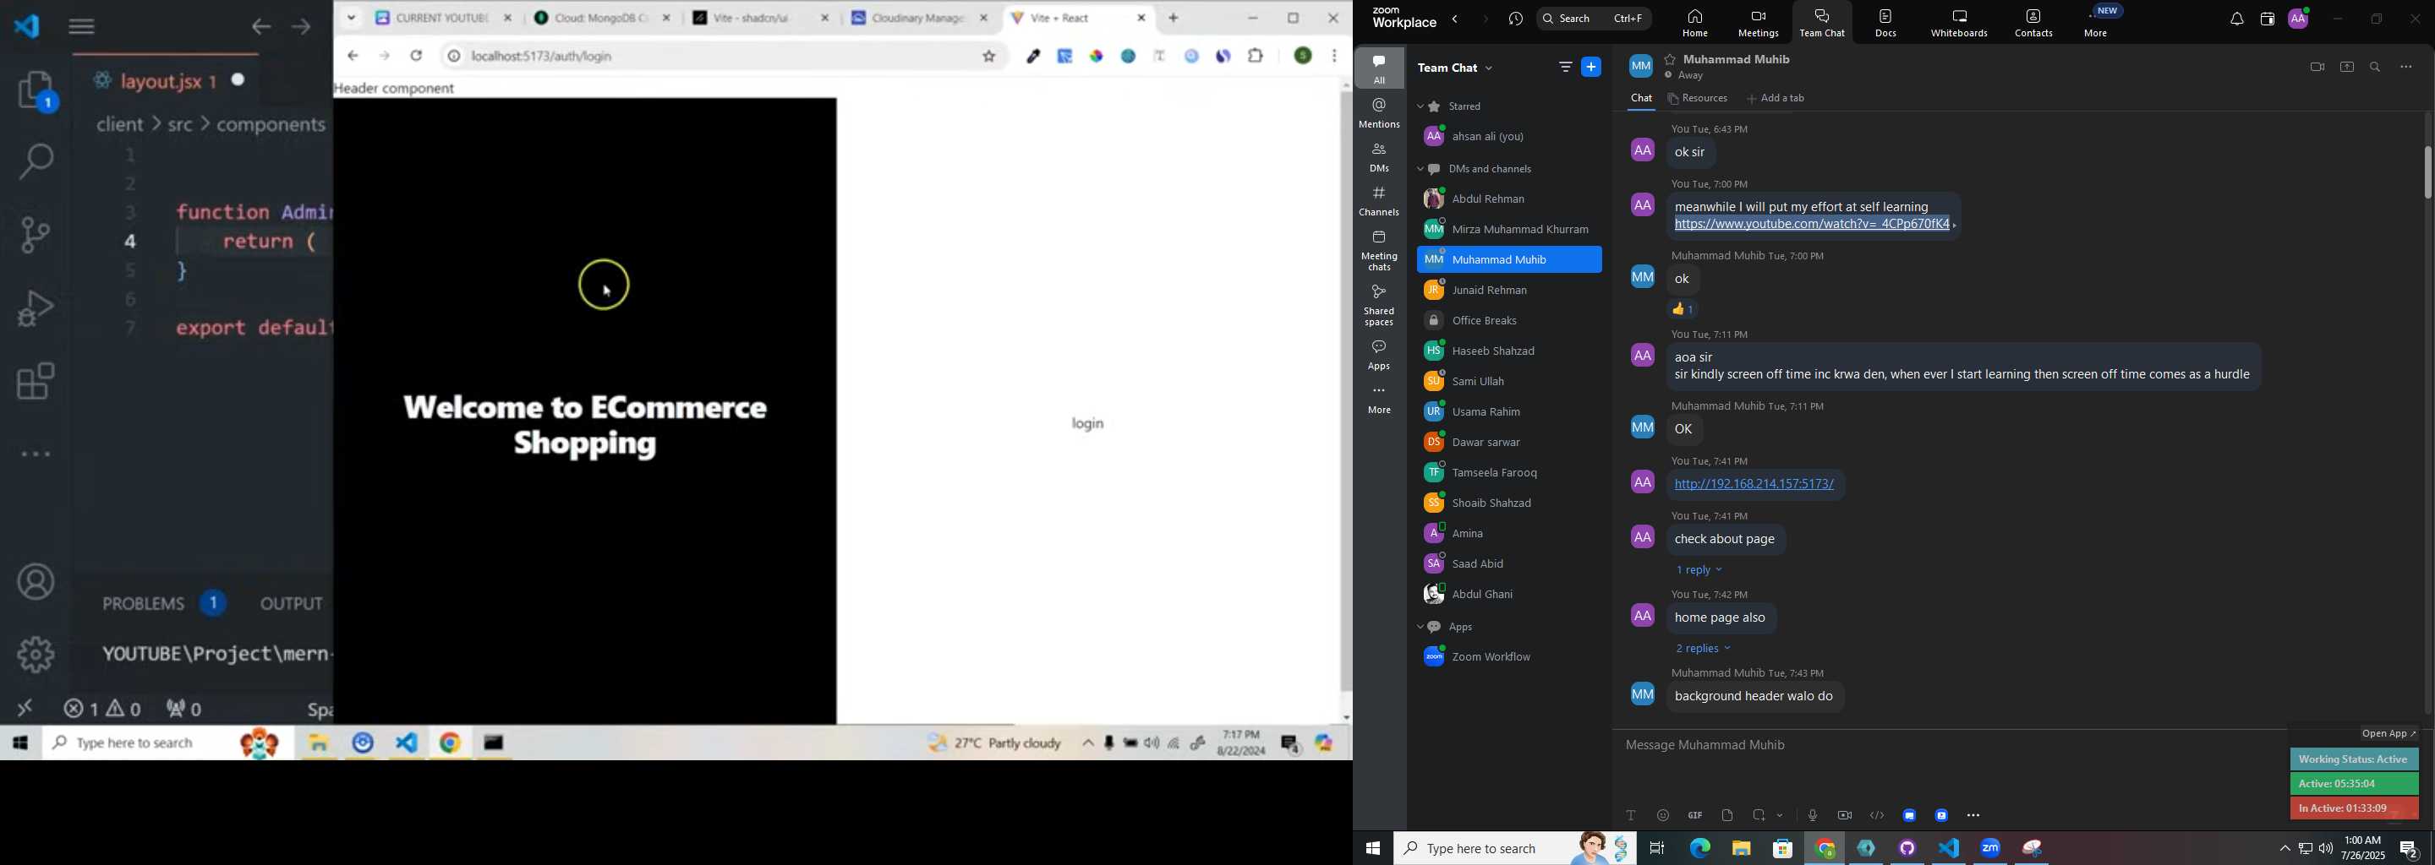This screenshot has width=2435, height=865.
Task: Open the YouTube link in chat message
Action: [1811, 225]
